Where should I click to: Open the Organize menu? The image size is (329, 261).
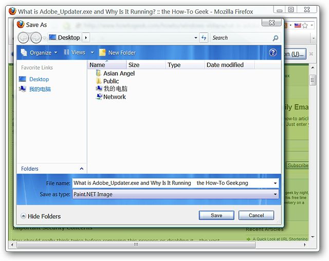click(x=39, y=52)
